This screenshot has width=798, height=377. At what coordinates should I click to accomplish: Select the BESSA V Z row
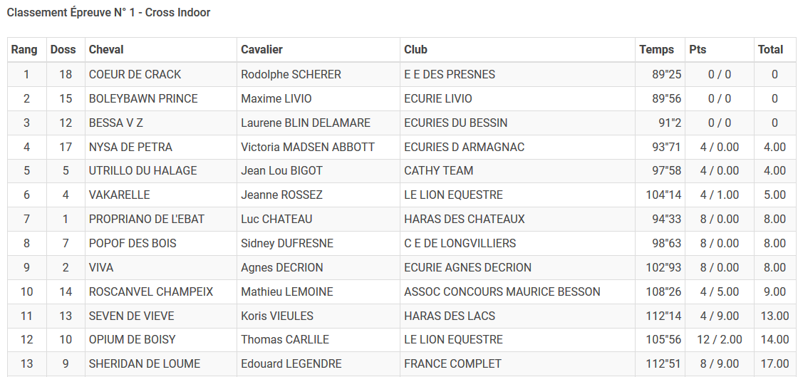click(x=401, y=123)
